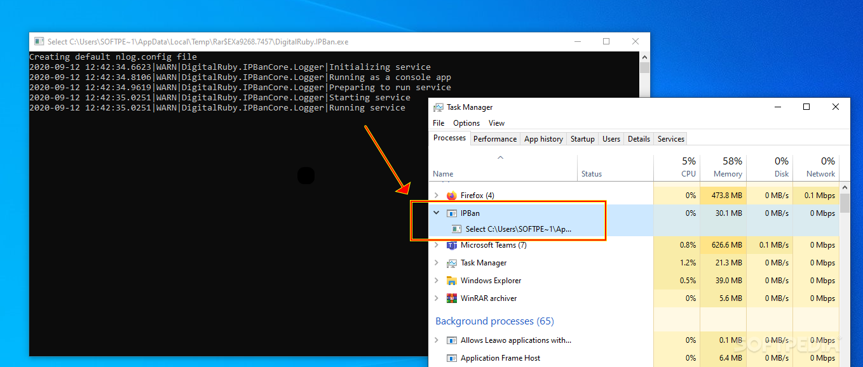Sort processes by the Name column

tap(443, 174)
